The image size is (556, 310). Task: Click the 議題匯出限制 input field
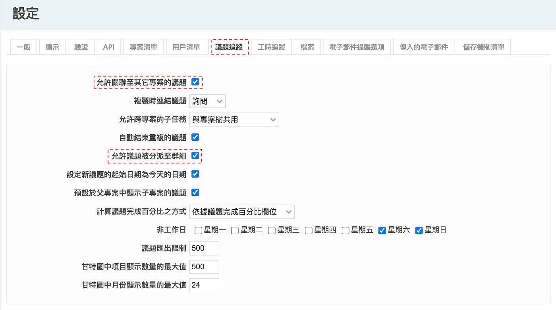pos(204,248)
